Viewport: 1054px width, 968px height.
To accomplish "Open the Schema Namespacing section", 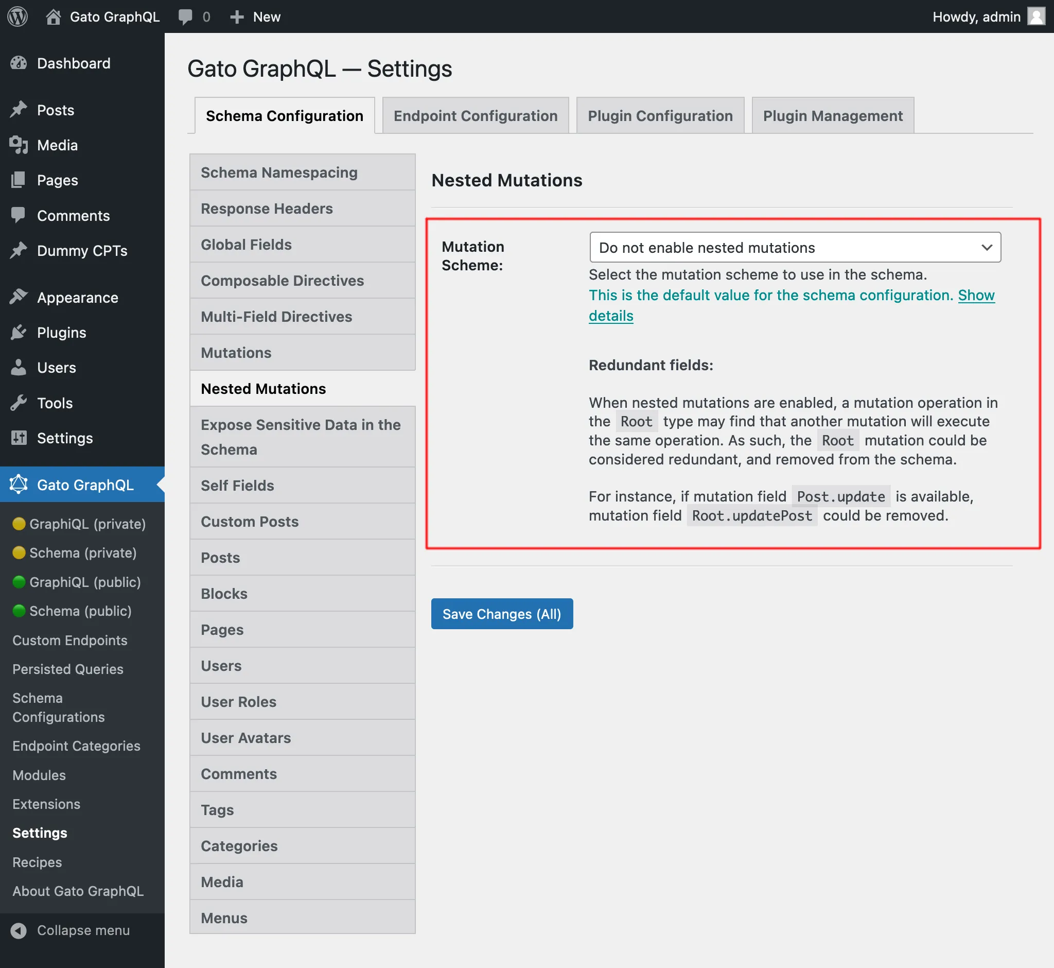I will (x=302, y=172).
